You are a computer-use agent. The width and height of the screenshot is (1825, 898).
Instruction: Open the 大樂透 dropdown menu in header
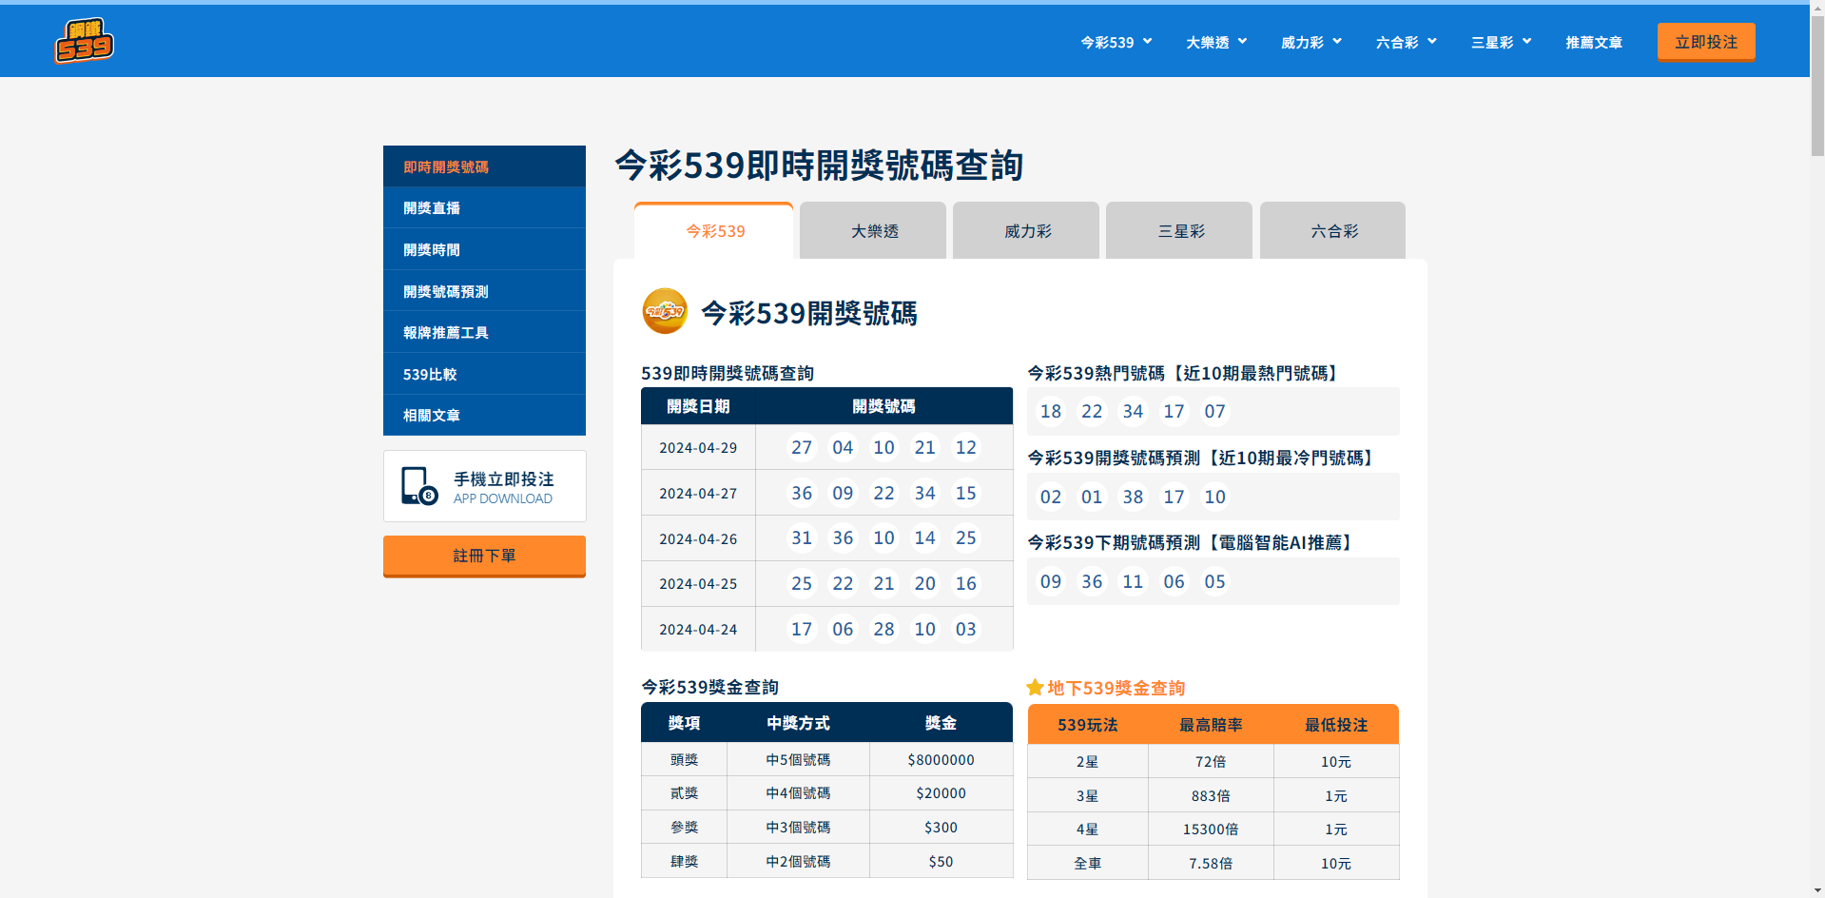point(1216,43)
